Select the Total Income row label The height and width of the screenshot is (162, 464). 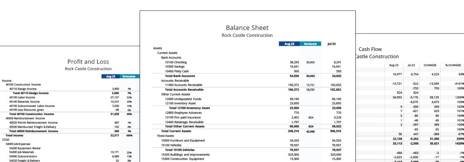coord(14,135)
